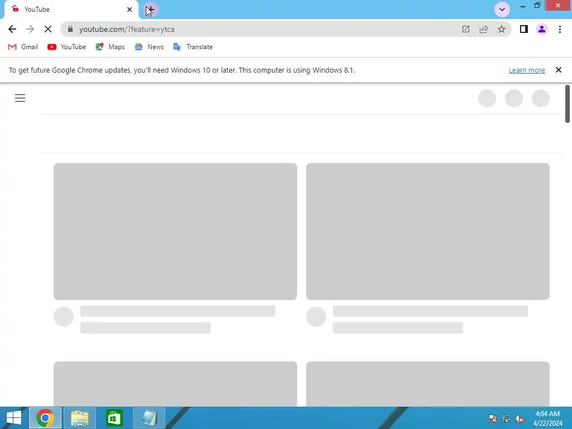Open Chrome from the taskbar
572x429 pixels.
coord(45,418)
